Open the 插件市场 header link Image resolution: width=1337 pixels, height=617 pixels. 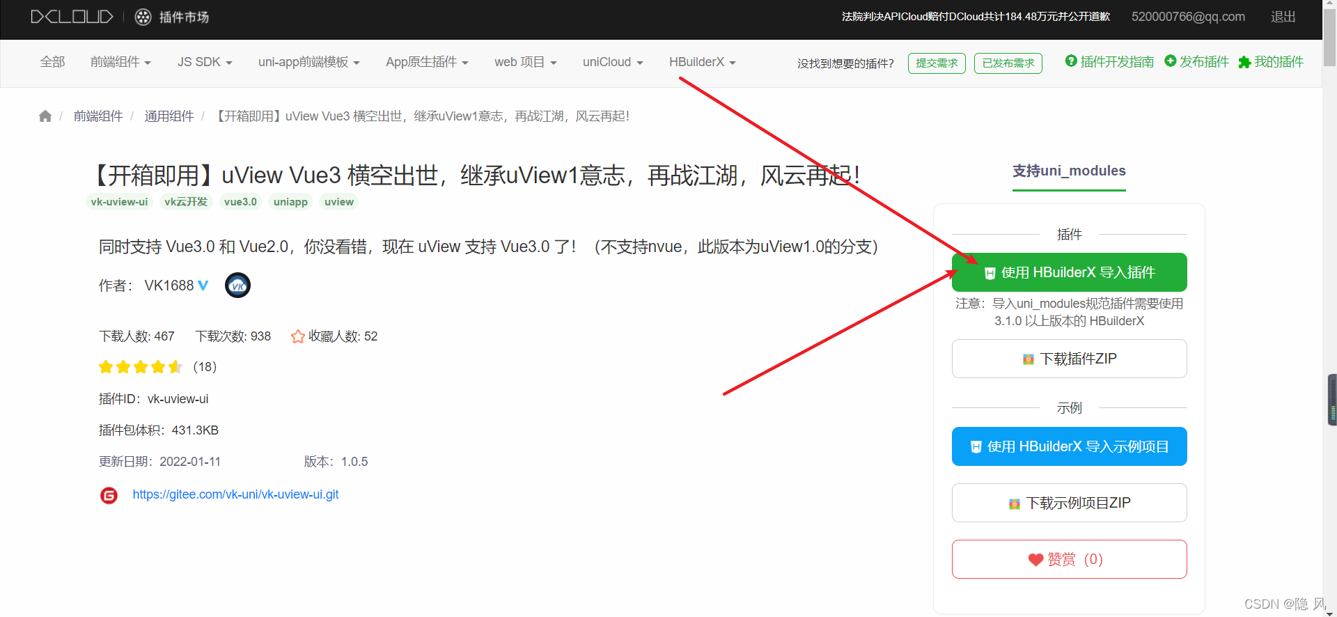click(x=184, y=17)
